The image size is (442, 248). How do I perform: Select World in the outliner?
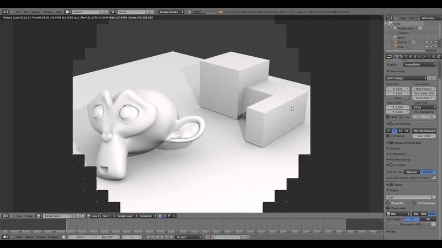click(401, 37)
